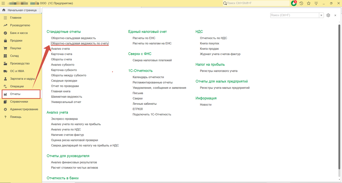The image size is (342, 183).
Task: Open Зарплата и кадры section
Action: pyautogui.click(x=23, y=79)
